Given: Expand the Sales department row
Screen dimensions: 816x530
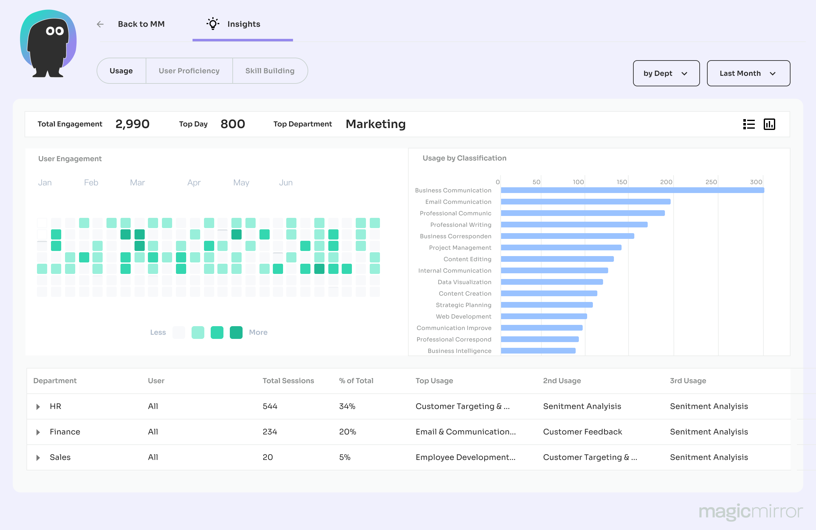Looking at the screenshot, I should (x=38, y=458).
